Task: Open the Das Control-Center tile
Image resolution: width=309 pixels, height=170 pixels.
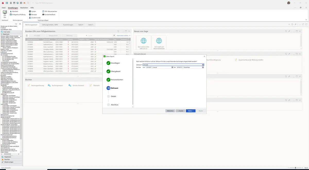Action: point(143,43)
